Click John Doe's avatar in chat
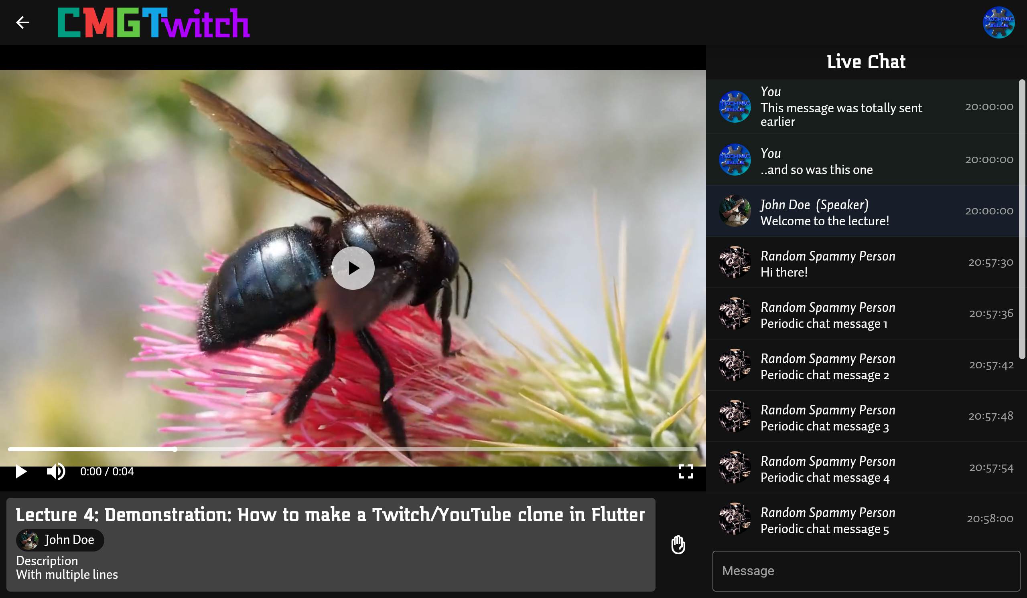Viewport: 1027px width, 598px height. point(735,211)
